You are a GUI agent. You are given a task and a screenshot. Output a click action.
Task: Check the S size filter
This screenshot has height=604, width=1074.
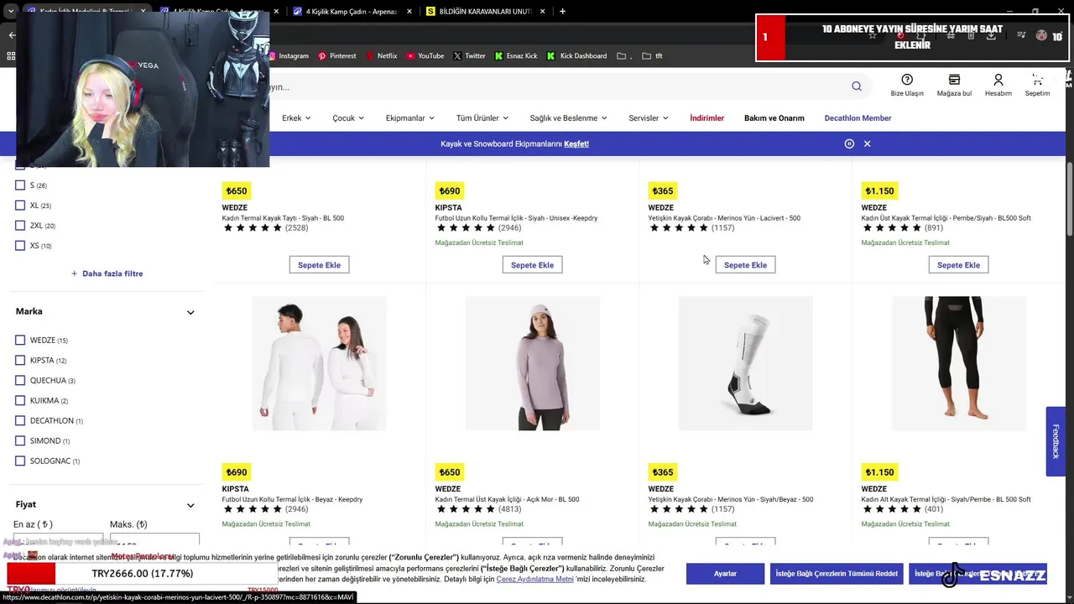[x=20, y=185]
